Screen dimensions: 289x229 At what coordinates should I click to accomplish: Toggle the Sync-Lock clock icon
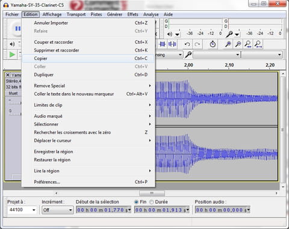pyautogui.click(x=213, y=44)
